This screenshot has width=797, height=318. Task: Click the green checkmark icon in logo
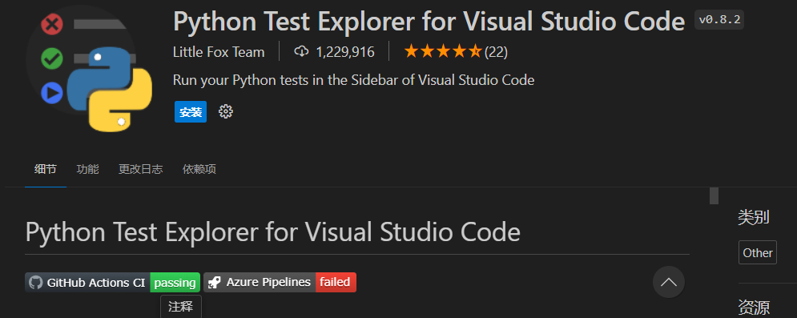pos(52,58)
